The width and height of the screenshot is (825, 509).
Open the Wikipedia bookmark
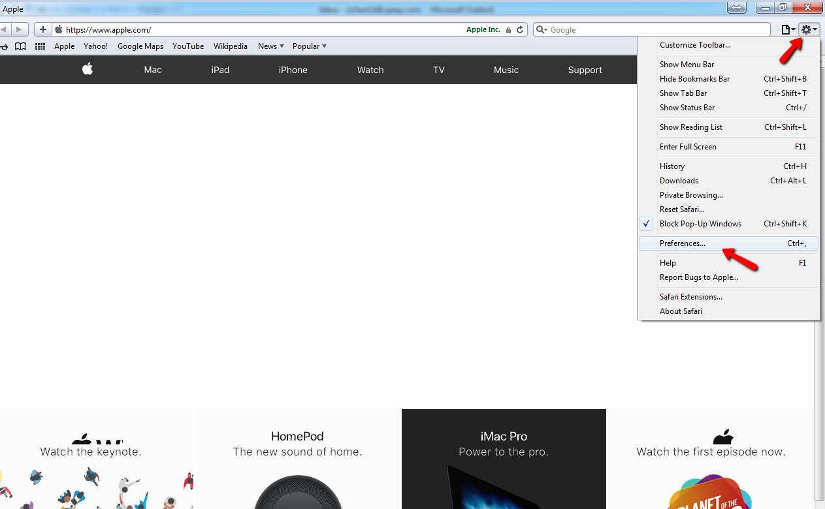pos(231,46)
